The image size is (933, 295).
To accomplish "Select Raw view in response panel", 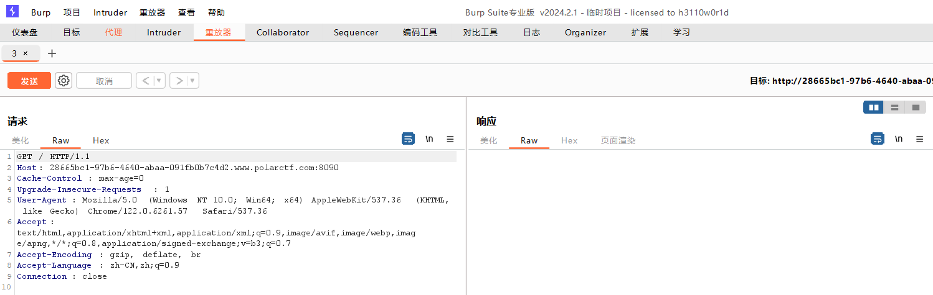I will pyautogui.click(x=529, y=140).
